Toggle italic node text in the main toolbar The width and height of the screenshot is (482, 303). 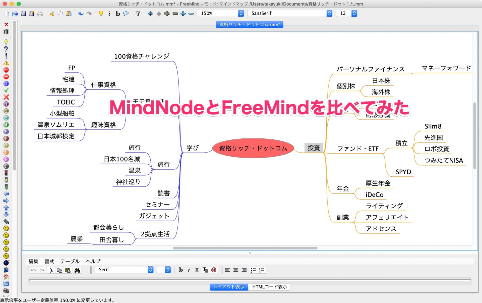pos(109,14)
